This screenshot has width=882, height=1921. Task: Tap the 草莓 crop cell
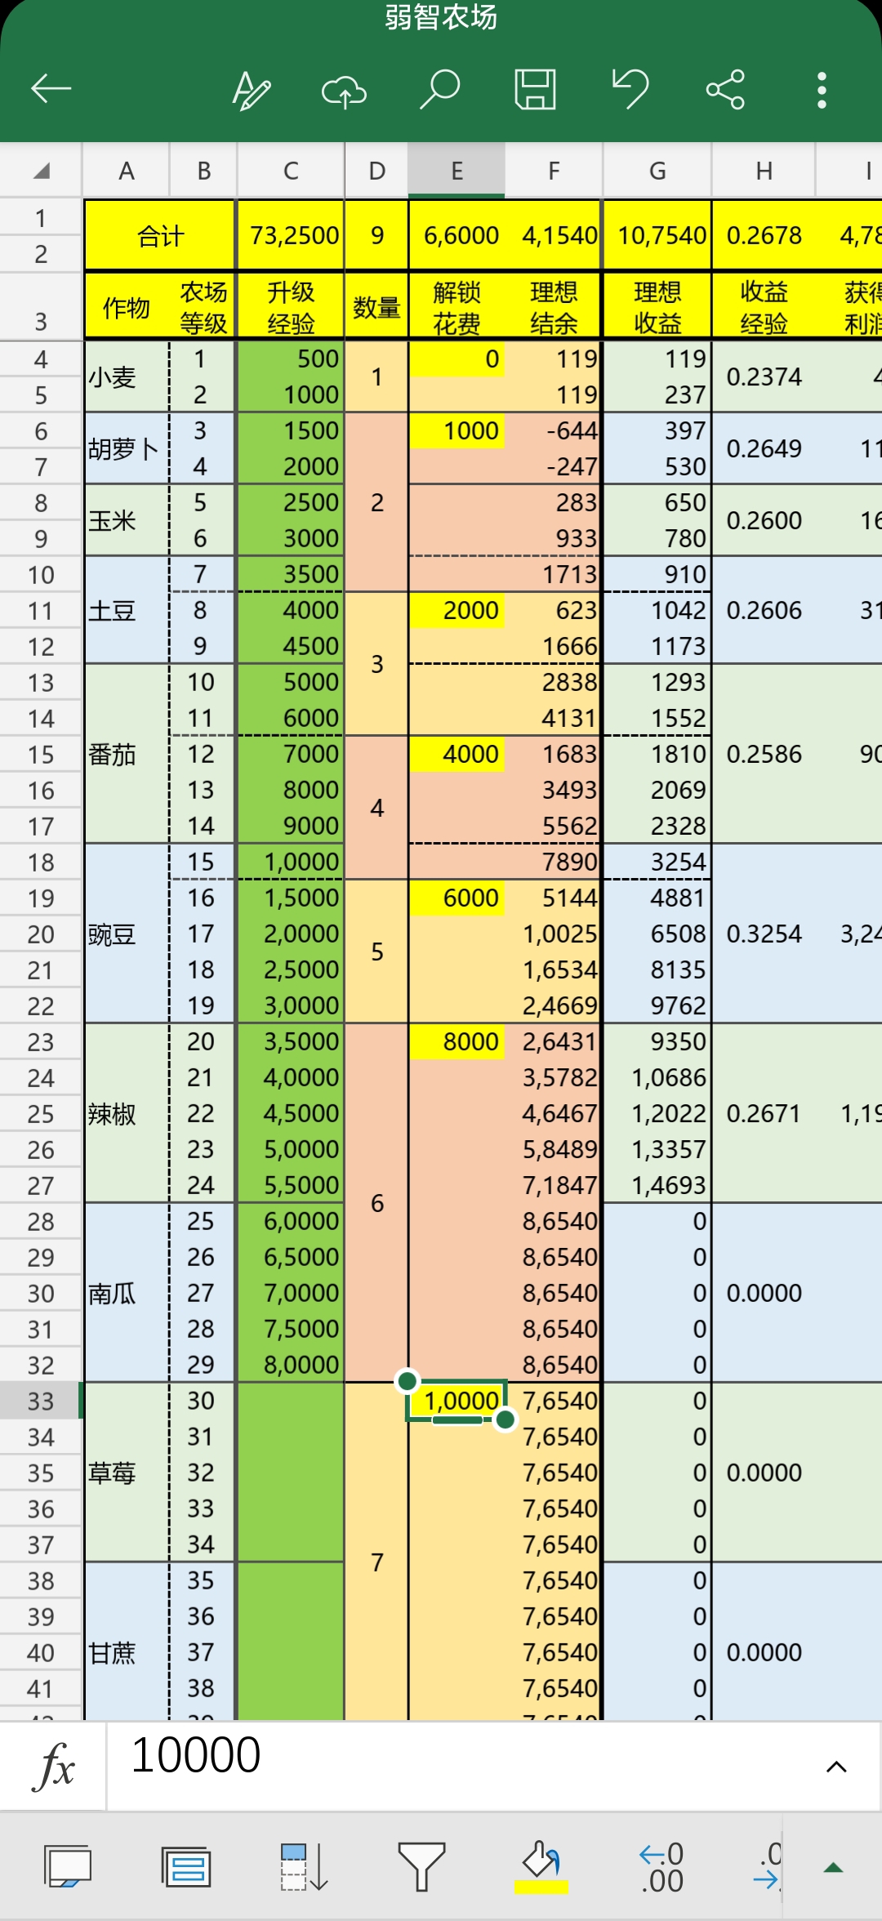[127, 1473]
